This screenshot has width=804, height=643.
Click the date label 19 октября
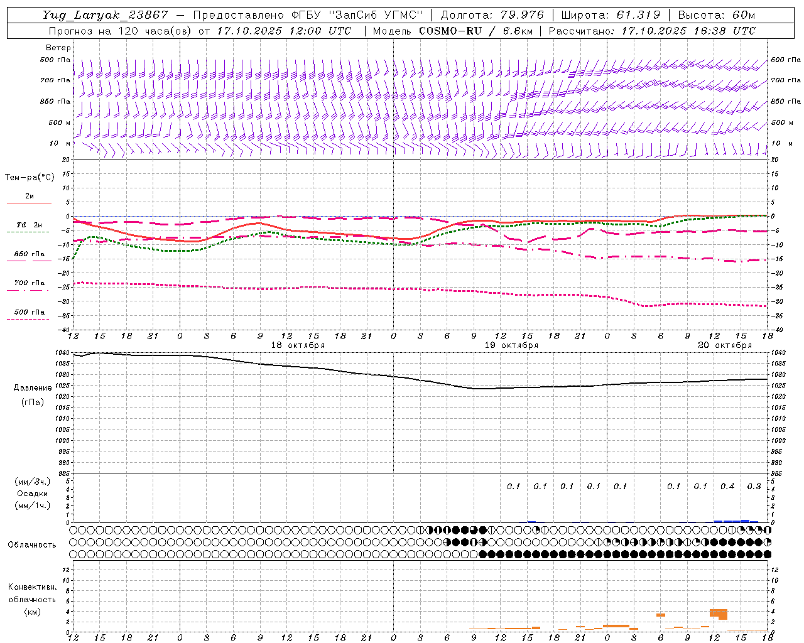click(511, 345)
